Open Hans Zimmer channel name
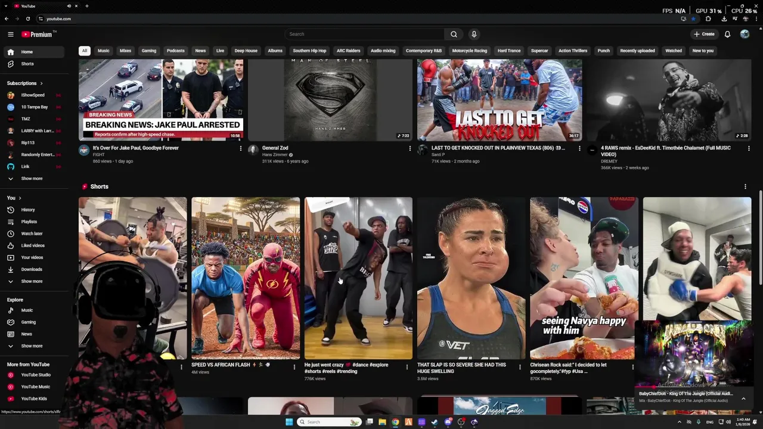The image size is (763, 429). [x=275, y=155]
